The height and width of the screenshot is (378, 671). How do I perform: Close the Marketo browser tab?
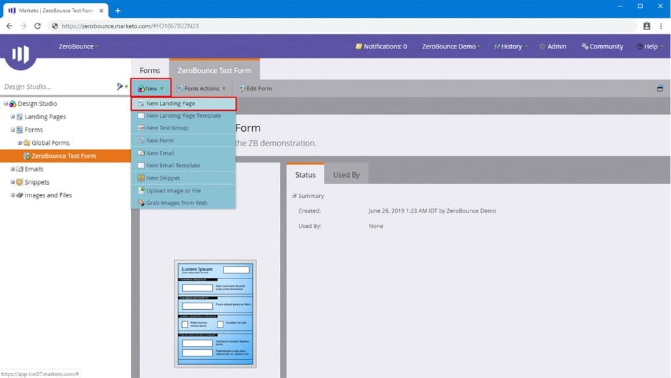coord(102,10)
